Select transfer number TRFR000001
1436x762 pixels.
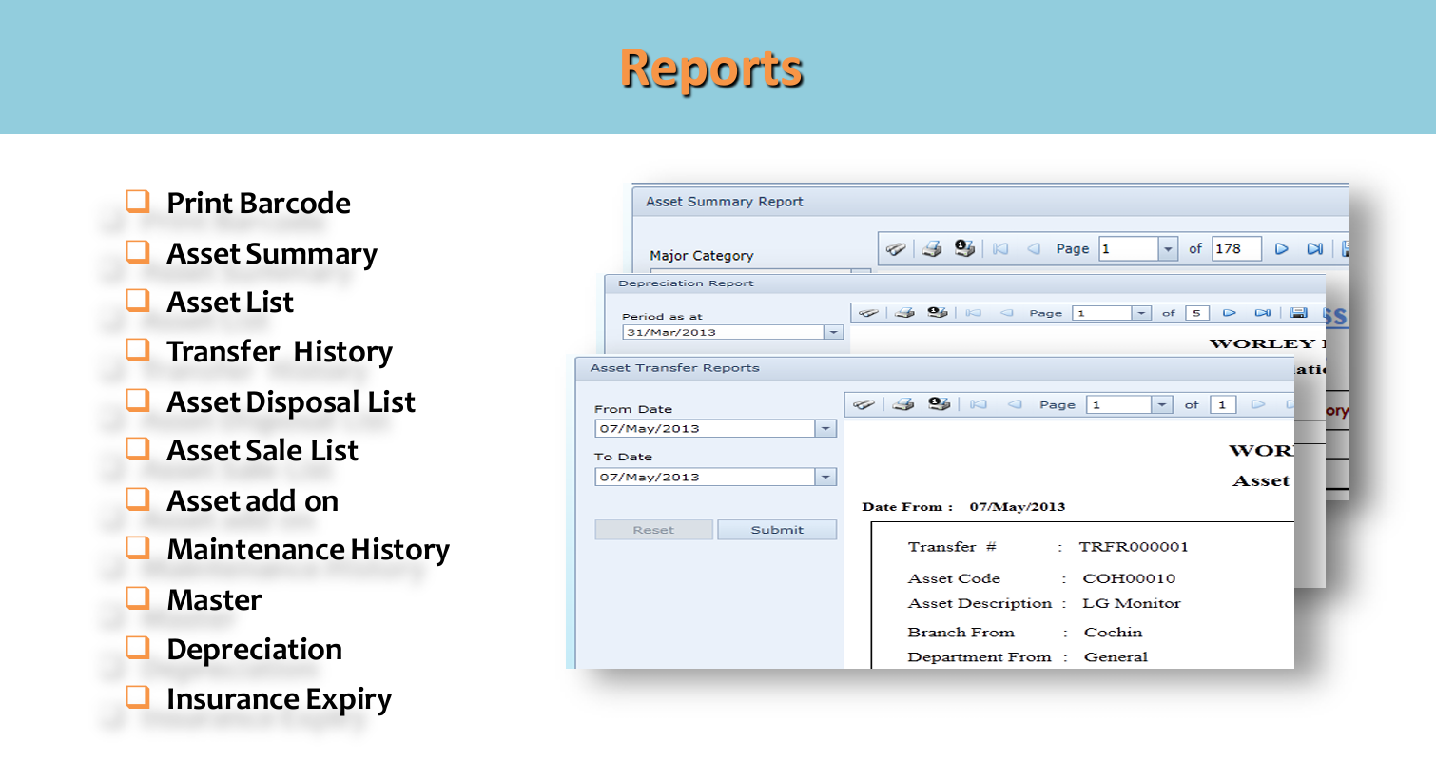tap(1134, 546)
